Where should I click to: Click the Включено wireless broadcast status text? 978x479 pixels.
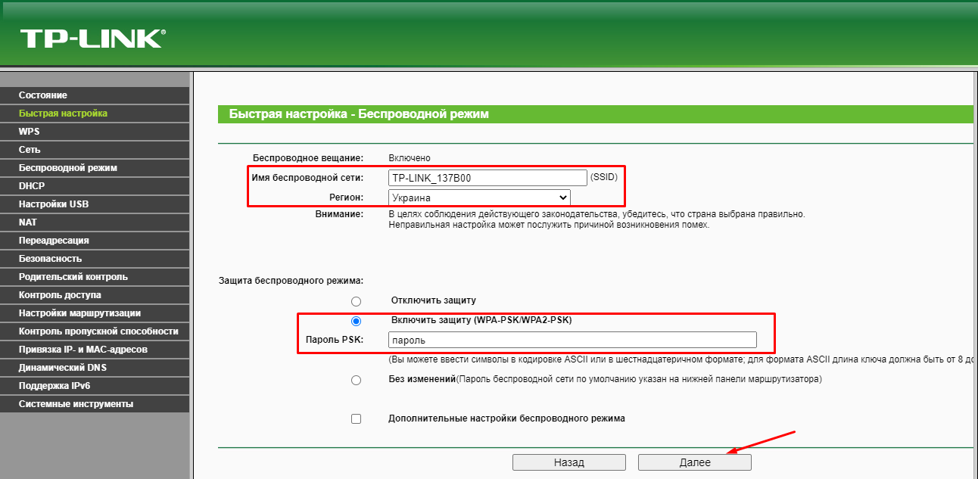tap(410, 158)
